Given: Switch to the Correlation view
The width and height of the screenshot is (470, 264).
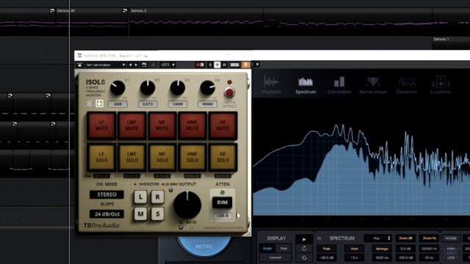Looking at the screenshot, I should tap(339, 85).
